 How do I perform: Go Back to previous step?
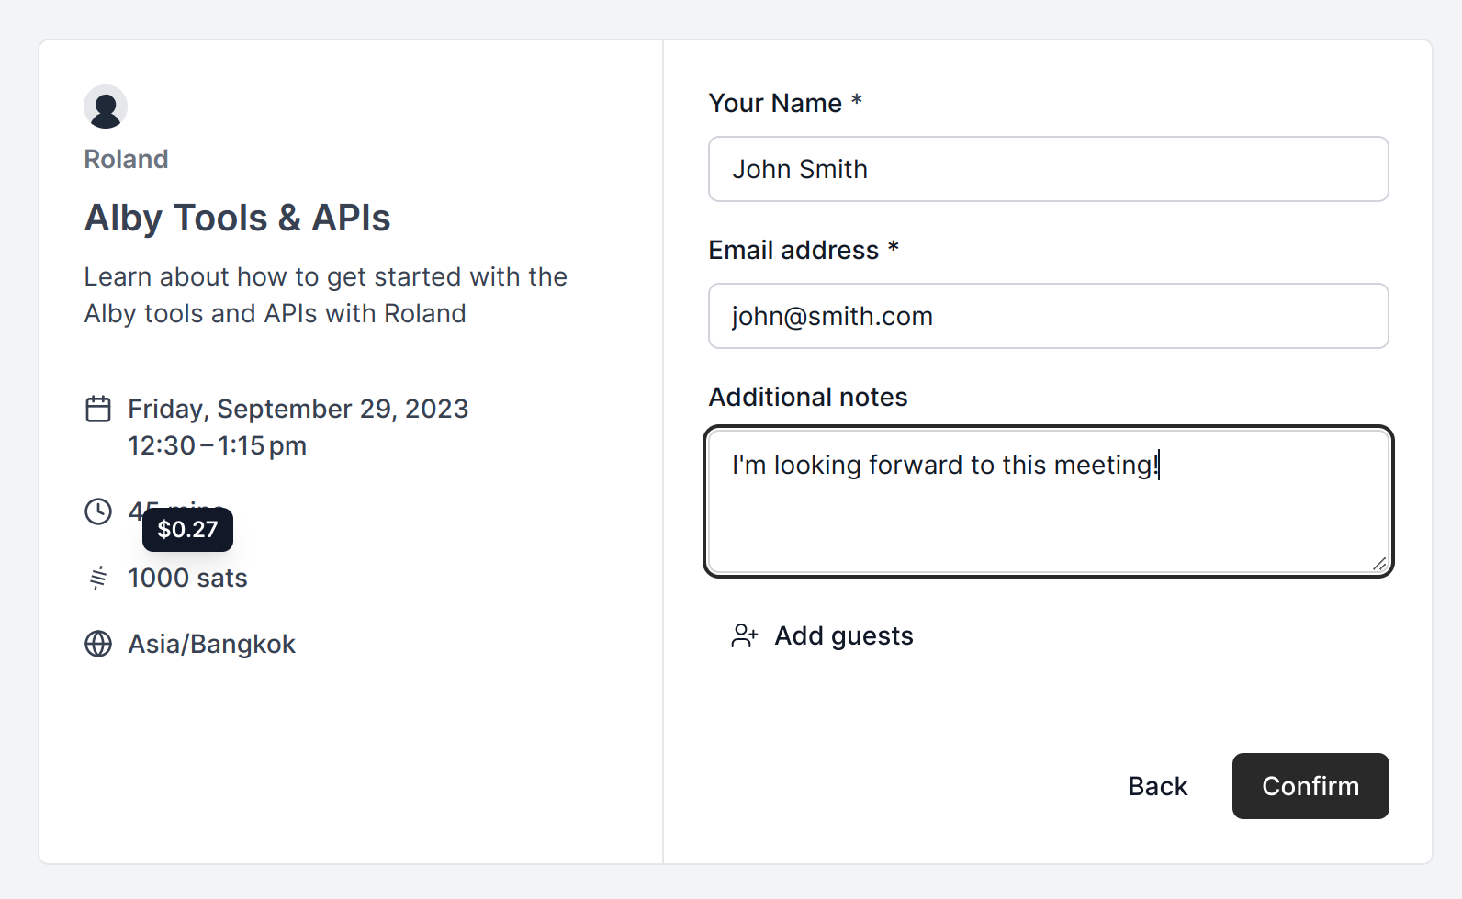tap(1157, 786)
